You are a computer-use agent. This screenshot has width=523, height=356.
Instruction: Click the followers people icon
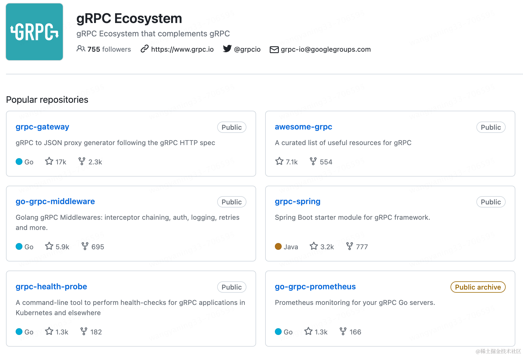[x=81, y=49]
